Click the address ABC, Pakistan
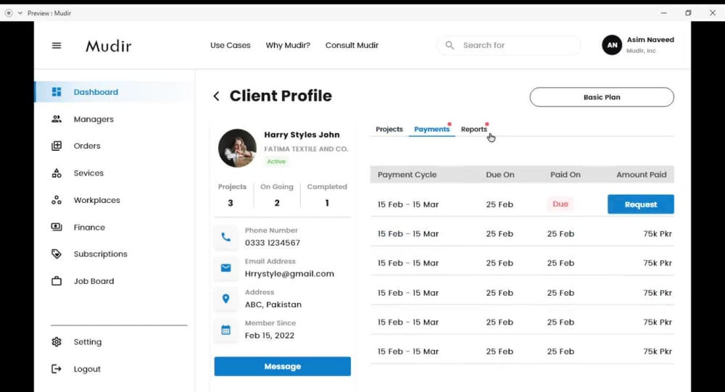The width and height of the screenshot is (725, 392). click(273, 304)
